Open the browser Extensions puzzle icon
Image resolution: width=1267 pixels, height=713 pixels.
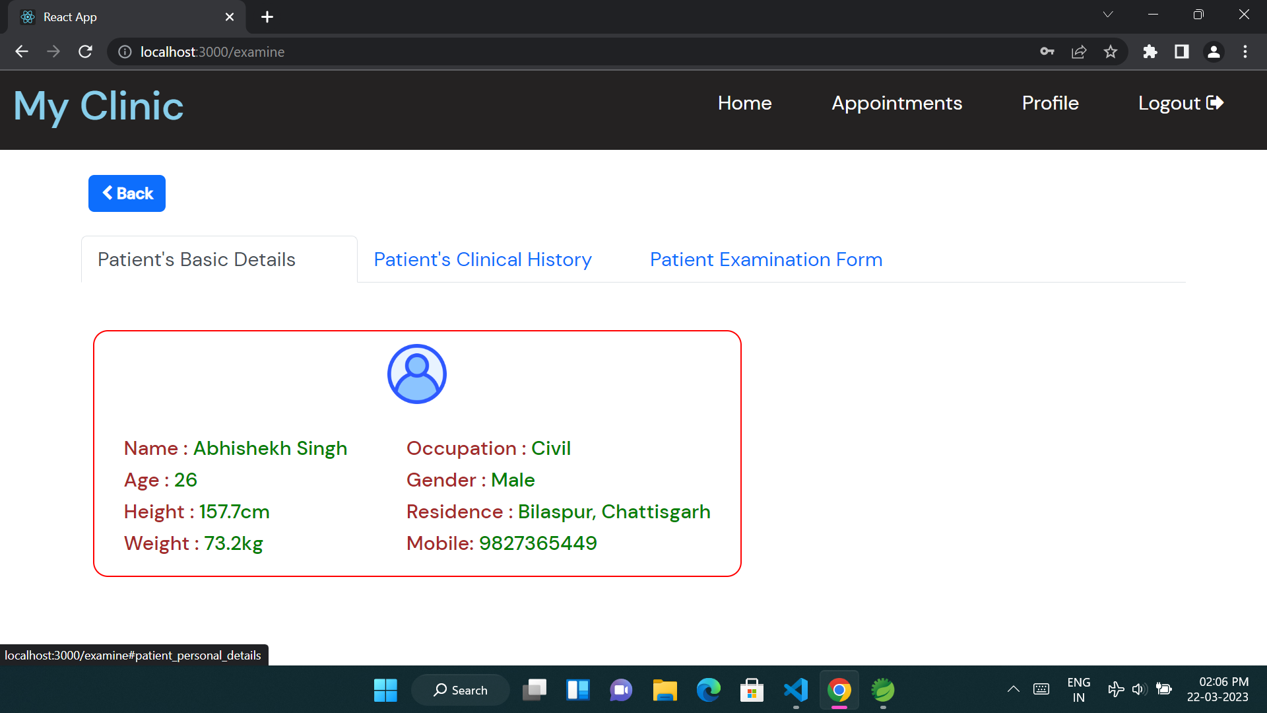[x=1150, y=51]
